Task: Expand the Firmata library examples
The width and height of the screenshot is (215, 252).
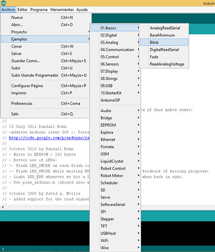Action: tap(115, 147)
